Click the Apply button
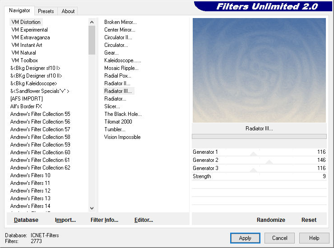Image resolution: width=334 pixels, height=248 pixels. (x=245, y=238)
